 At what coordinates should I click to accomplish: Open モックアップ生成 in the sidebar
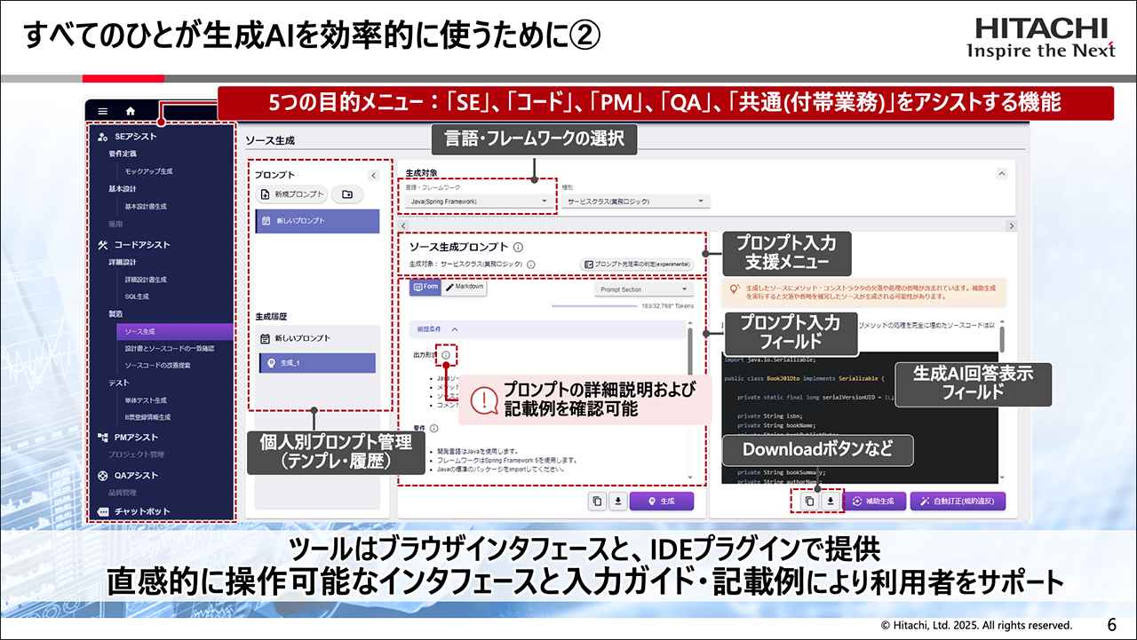coord(148,170)
